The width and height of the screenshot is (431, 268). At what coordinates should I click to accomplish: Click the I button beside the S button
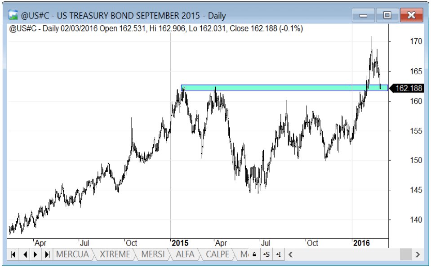tap(279, 255)
